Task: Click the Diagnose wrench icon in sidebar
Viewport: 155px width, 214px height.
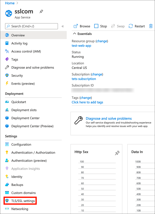Action: (7, 67)
